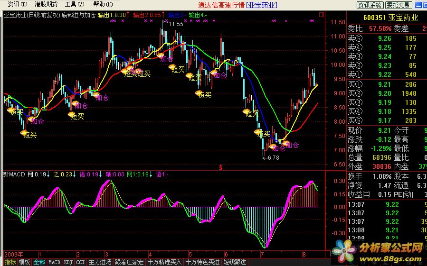Click the 卖③ row price 9.24
Image resolution: width=427 pixels, height=266 pixels.
point(385,56)
